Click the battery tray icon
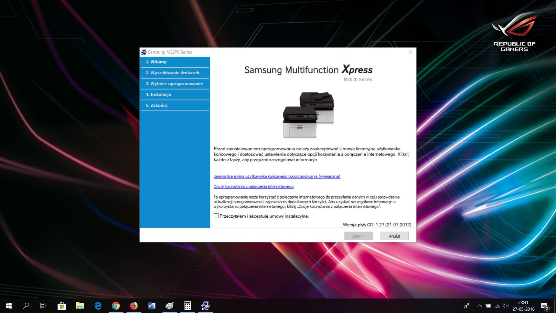 point(488,306)
